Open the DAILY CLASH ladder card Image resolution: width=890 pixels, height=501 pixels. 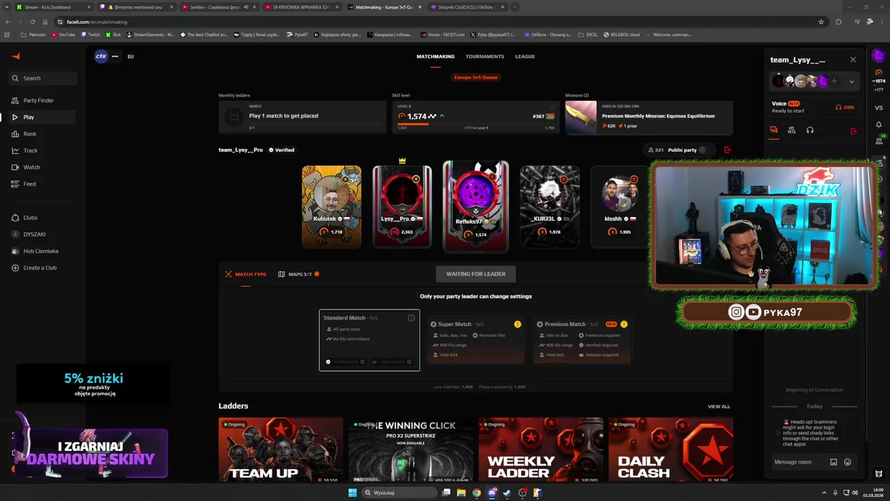click(670, 450)
